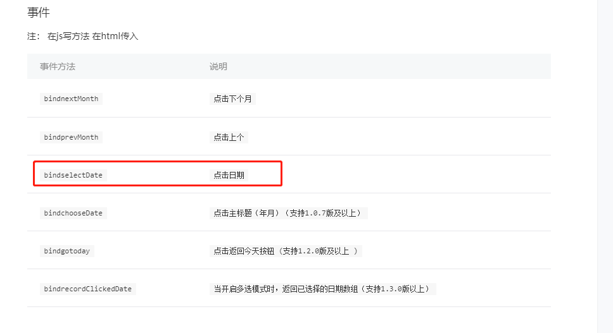
Task: Click the bindrecordClickedDate code label
Action: click(x=87, y=289)
